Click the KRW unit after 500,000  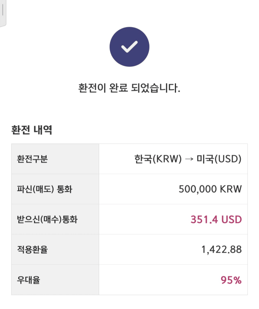[231, 189]
